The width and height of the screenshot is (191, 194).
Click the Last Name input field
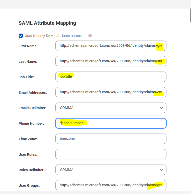tap(111, 61)
